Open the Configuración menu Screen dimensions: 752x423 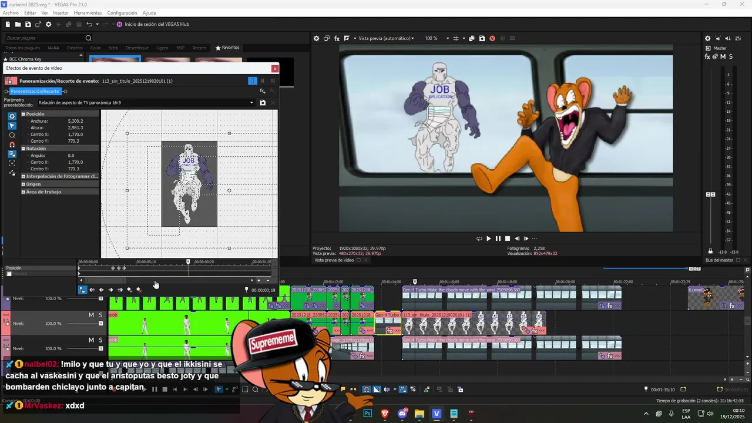[122, 13]
